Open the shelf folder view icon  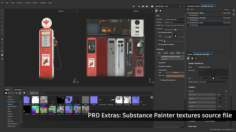(6, 93)
